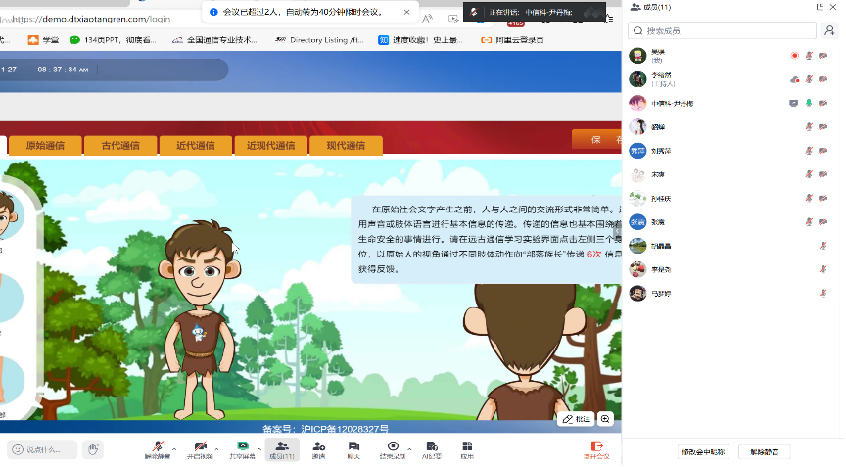Click the red recording indicator in my row
This screenshot has height=467, width=846.
coord(794,56)
